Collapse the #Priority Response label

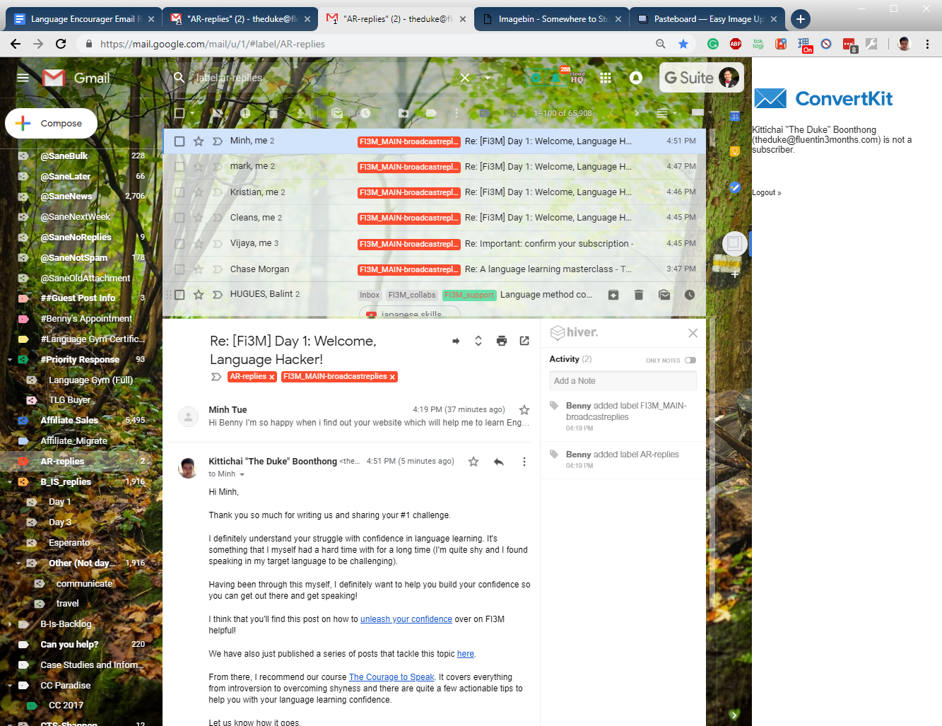pyautogui.click(x=10, y=360)
